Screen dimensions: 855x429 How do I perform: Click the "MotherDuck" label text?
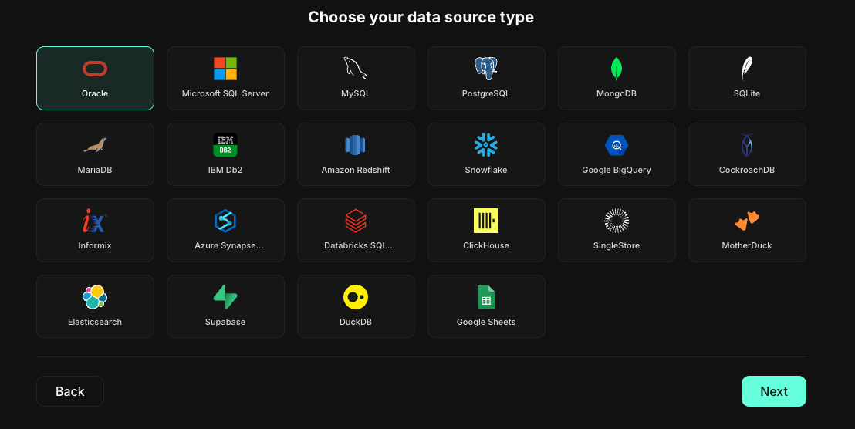point(746,245)
